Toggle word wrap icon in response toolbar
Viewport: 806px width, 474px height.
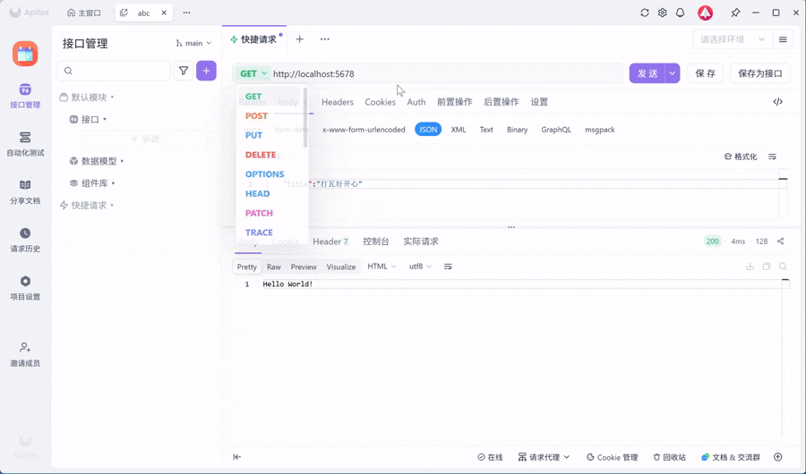click(x=448, y=267)
